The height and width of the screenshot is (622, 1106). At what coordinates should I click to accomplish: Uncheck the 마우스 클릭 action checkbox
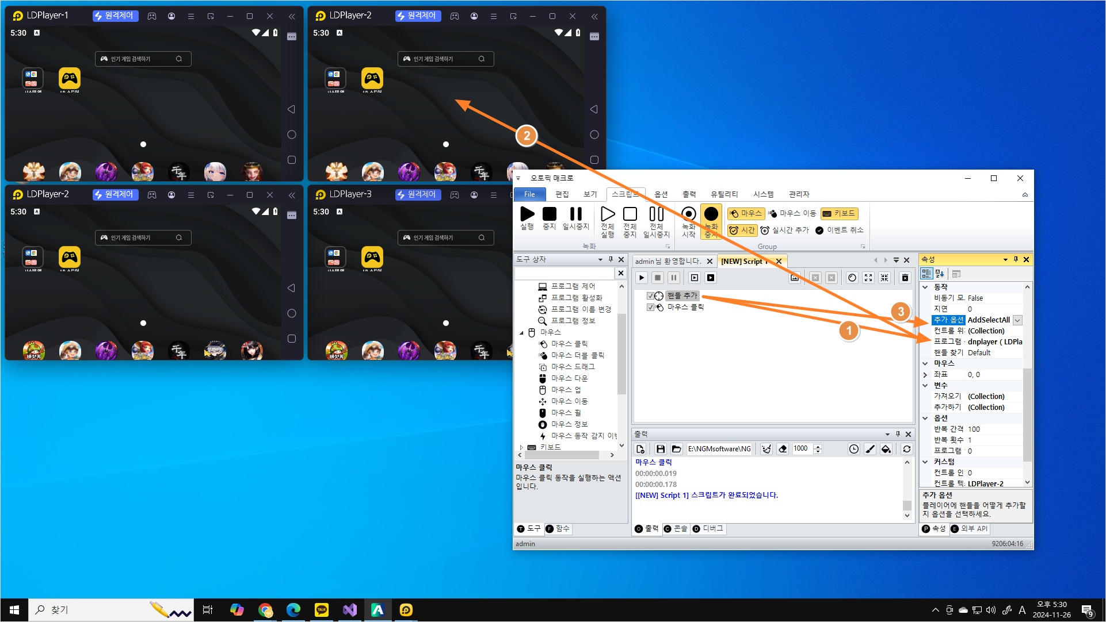point(650,307)
